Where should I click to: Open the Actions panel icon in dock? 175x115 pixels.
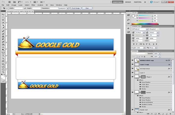point(128,23)
